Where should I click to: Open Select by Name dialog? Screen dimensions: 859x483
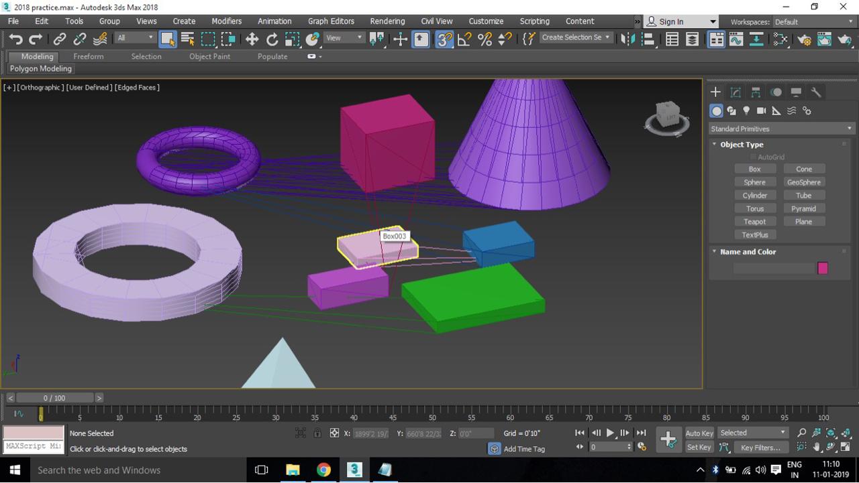coord(187,38)
